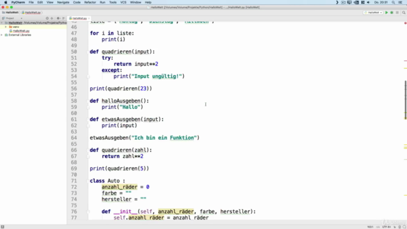
Task: Click the inspector icon in the status bar
Action: click(x=400, y=227)
